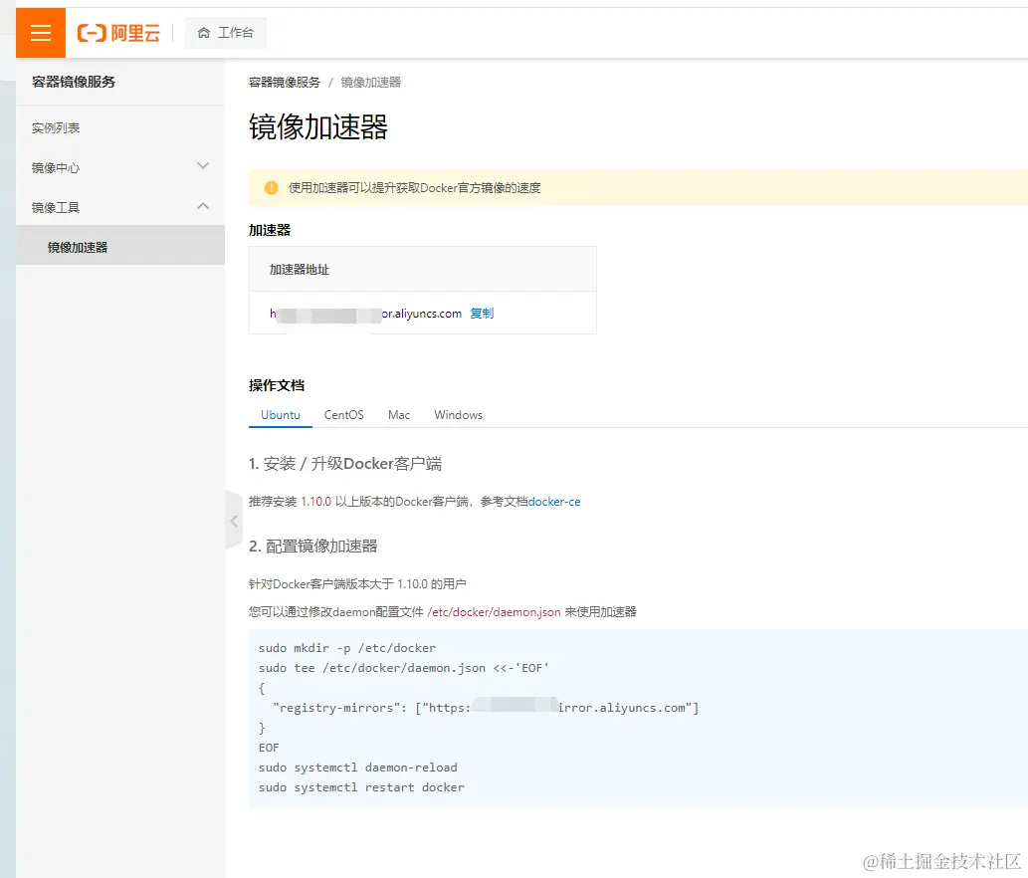Select 实例列表 in the sidebar
Viewport: 1028px width, 878px height.
coord(56,127)
